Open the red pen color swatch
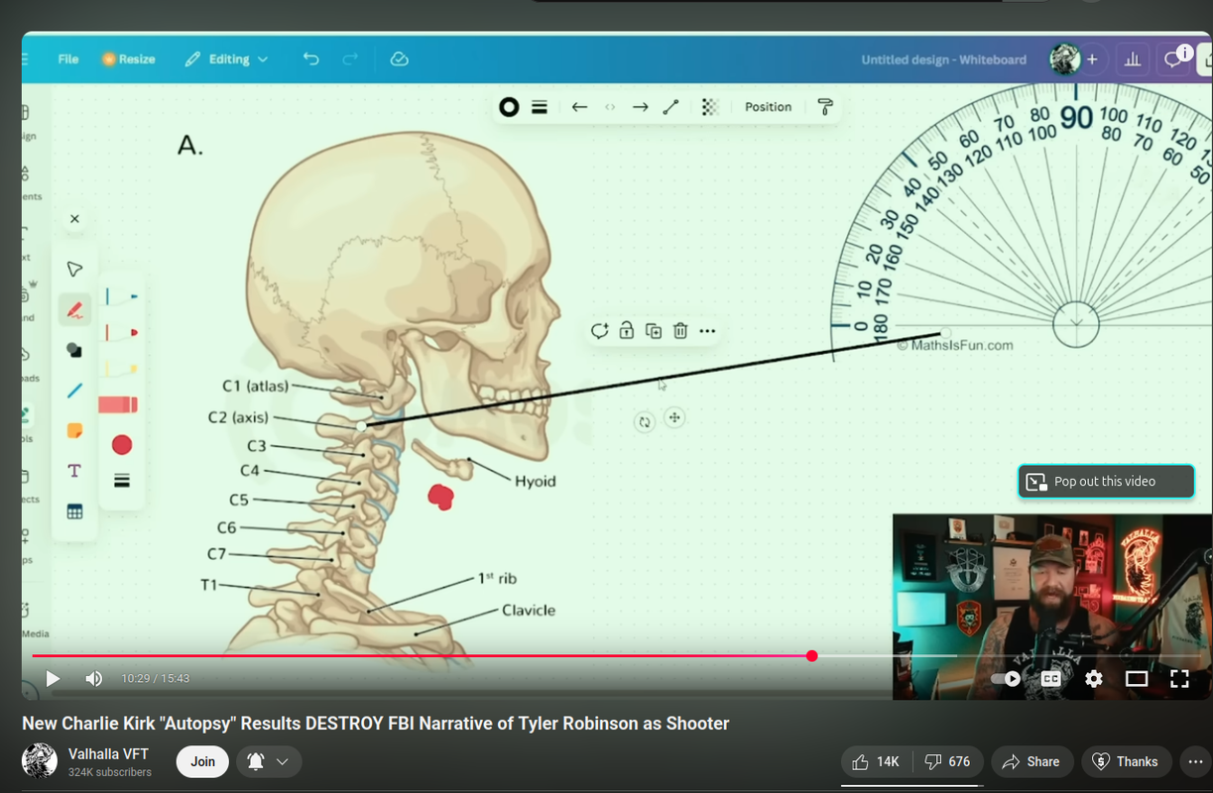Image resolution: width=1213 pixels, height=793 pixels. (x=122, y=445)
